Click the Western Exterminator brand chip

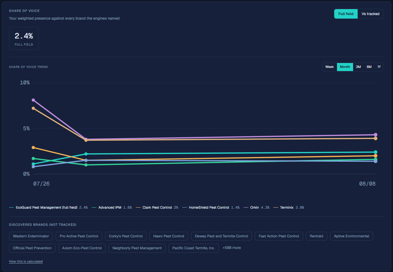pyautogui.click(x=31, y=236)
